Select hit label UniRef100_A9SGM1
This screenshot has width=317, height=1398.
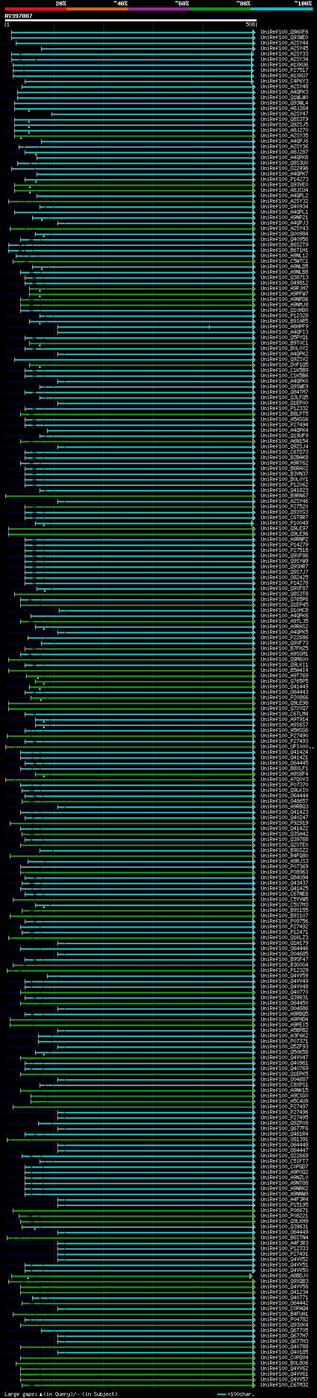[284, 654]
